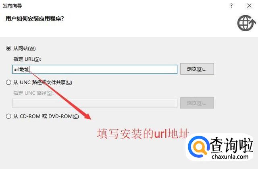Click the text url地址 inside the URL box
This screenshot has height=169, width=258.
(21, 69)
